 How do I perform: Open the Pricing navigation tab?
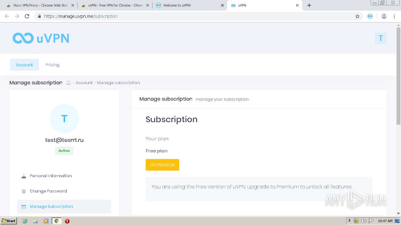point(52,65)
